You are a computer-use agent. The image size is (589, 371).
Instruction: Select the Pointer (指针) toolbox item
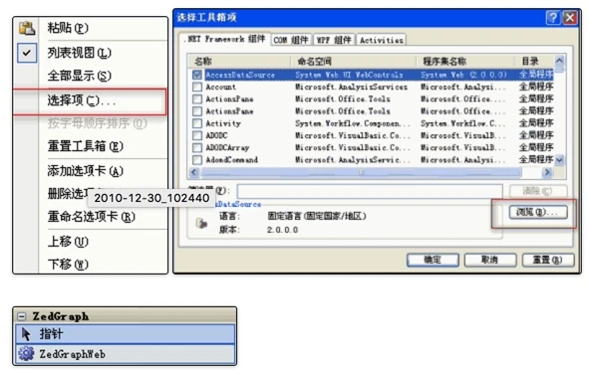[x=126, y=333]
